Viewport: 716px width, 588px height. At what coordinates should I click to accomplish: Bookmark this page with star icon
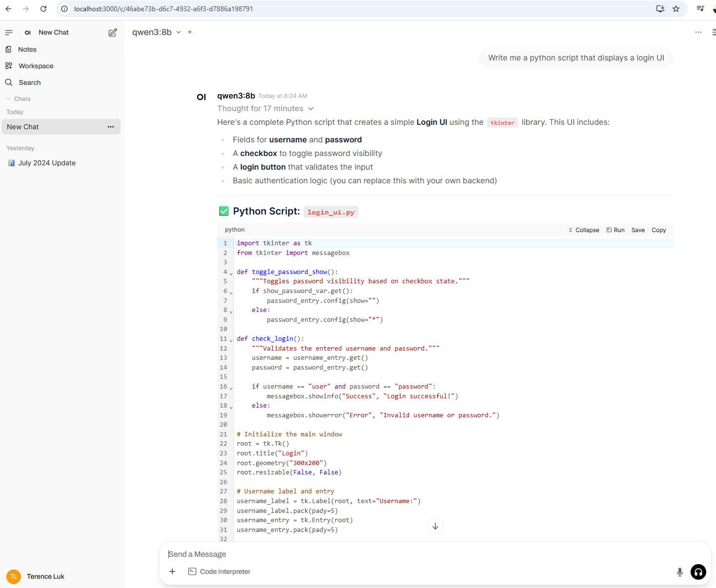point(676,9)
